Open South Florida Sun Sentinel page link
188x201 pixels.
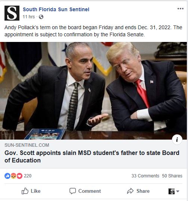56,9
